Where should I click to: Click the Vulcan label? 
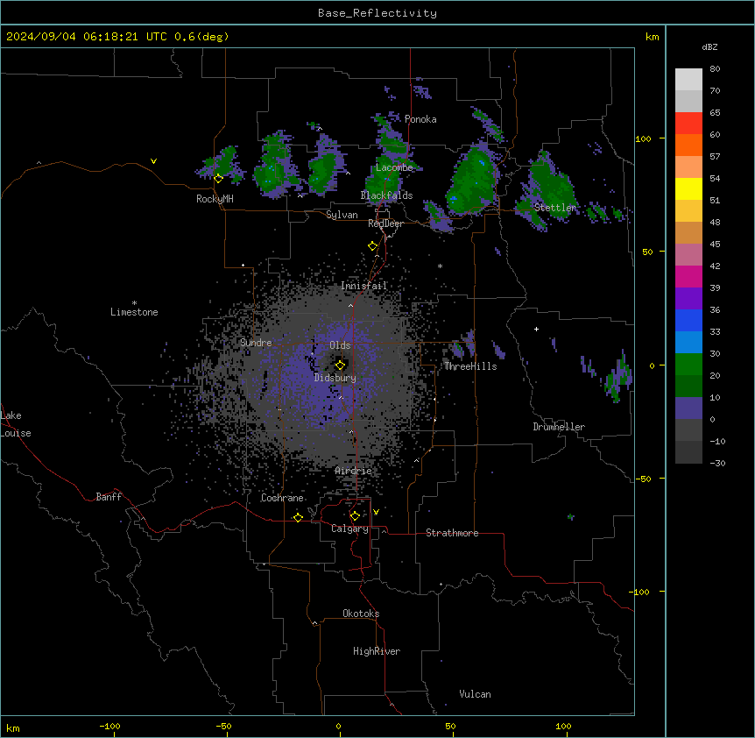pos(475,694)
